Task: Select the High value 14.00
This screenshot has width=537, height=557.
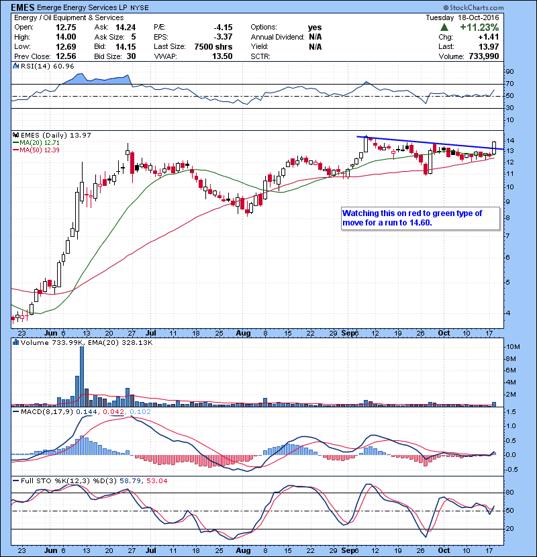Action: tap(66, 37)
